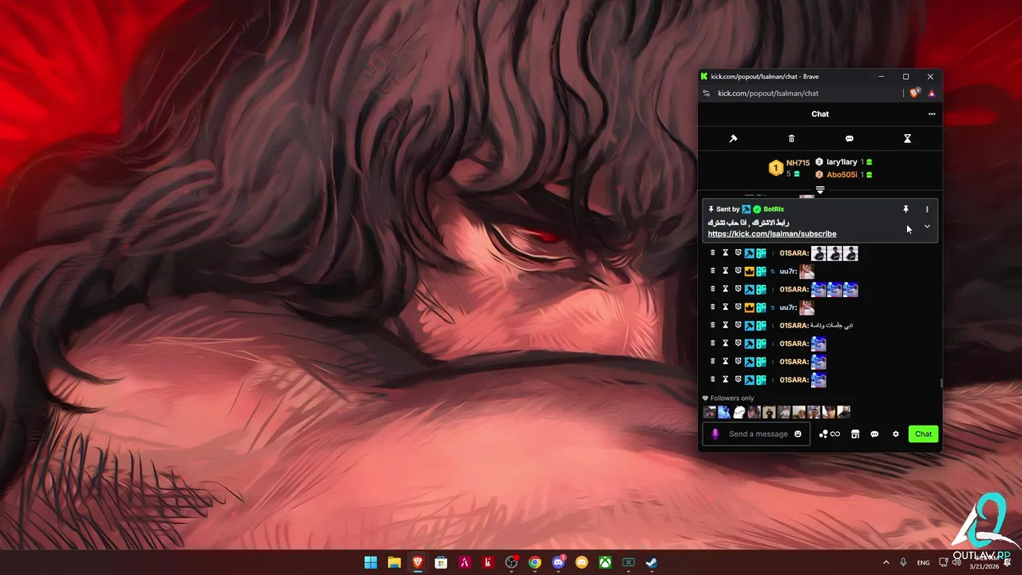Click the BotRix username in pinned message
Image resolution: width=1022 pixels, height=575 pixels.
774,209
